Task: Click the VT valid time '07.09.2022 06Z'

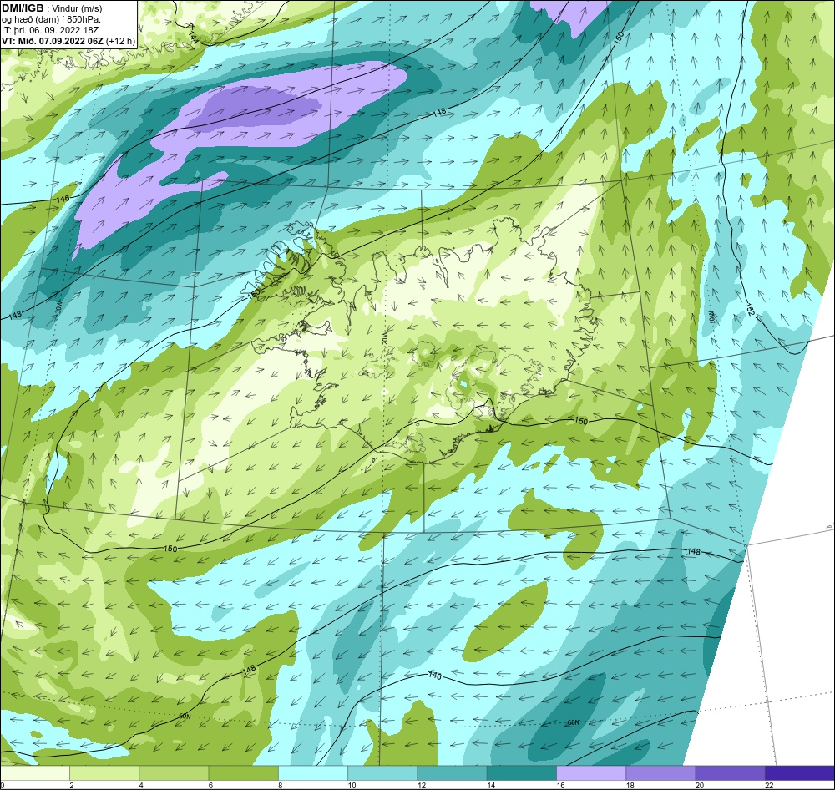Action: pos(73,41)
